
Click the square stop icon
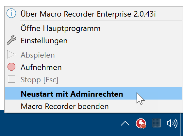click(11, 79)
